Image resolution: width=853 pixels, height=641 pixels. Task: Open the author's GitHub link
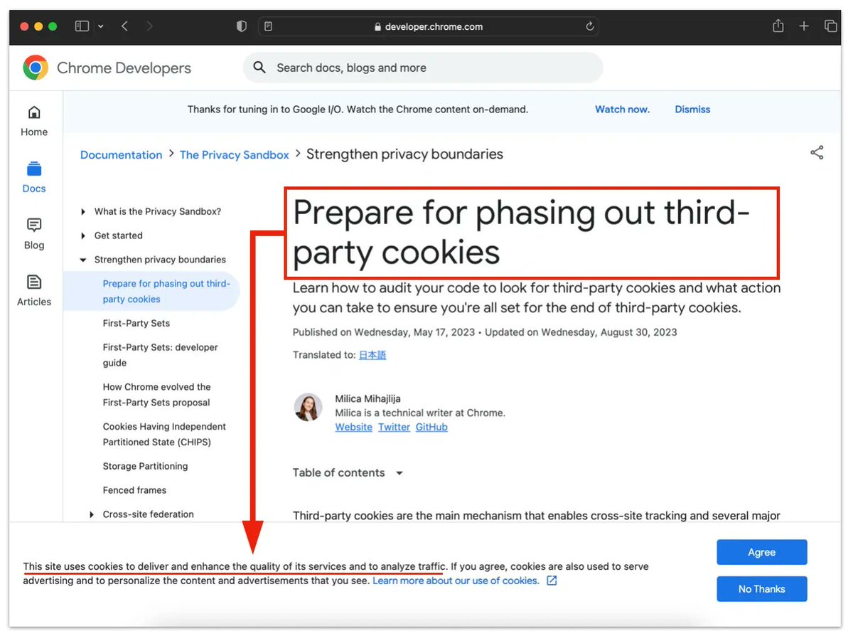point(431,427)
